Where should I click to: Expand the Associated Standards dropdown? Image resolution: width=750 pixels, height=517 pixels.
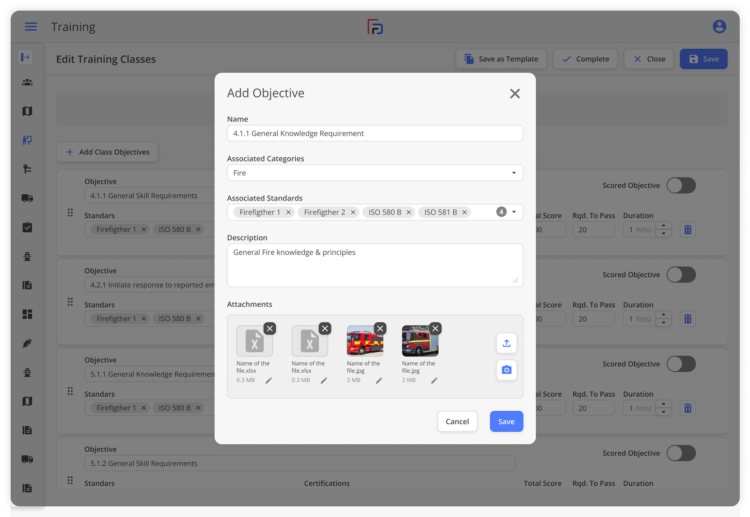tap(513, 212)
